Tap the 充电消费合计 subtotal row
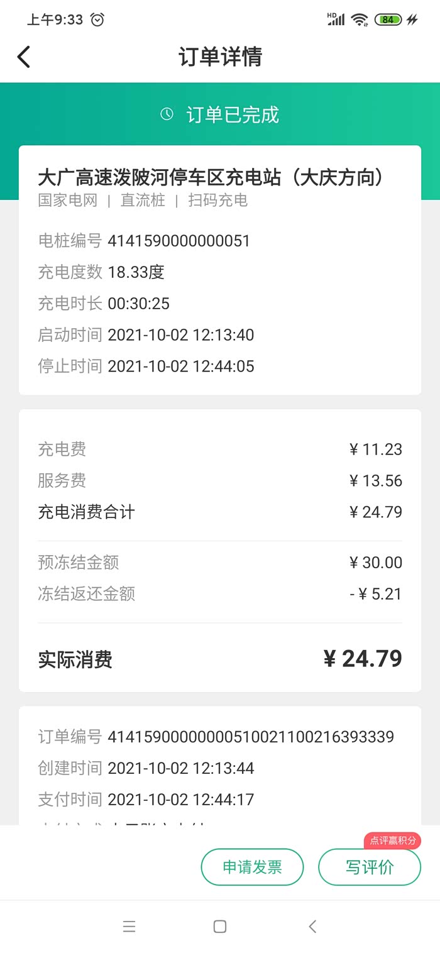The height and width of the screenshot is (953, 440). point(220,512)
